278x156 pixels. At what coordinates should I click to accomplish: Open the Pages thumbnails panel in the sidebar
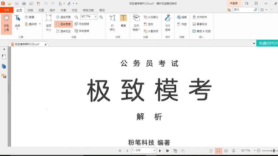4,66
